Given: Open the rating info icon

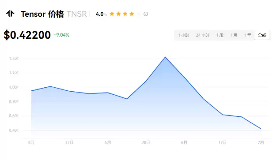Looking at the screenshot, I should (146, 14).
